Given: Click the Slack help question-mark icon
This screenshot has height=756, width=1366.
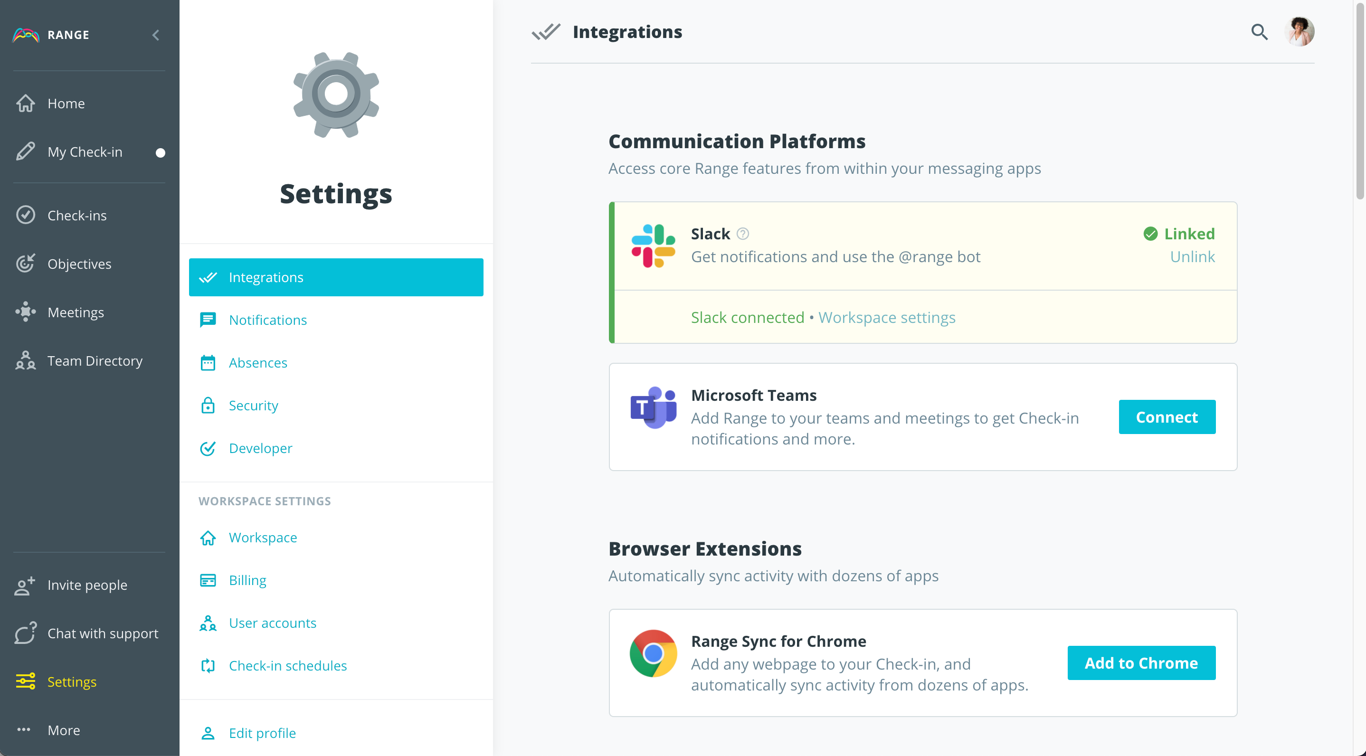Looking at the screenshot, I should click(743, 234).
